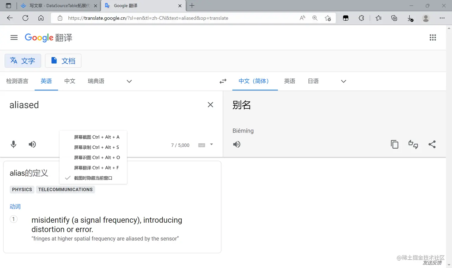Choose 屏幕翻译 Ctrl+Alt+F menu item

pyautogui.click(x=93, y=168)
